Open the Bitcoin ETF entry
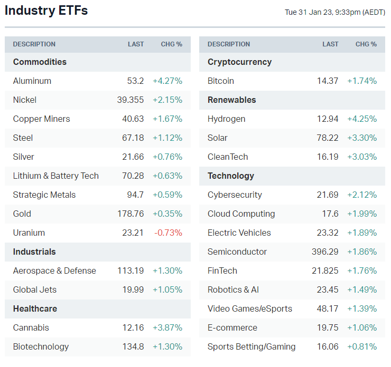The image size is (391, 367). [221, 81]
